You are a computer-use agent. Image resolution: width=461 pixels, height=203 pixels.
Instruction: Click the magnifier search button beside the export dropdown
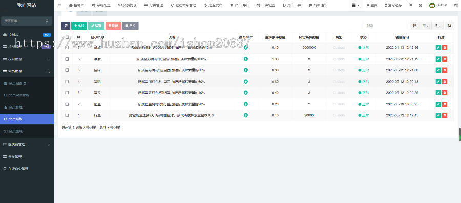click(x=449, y=26)
